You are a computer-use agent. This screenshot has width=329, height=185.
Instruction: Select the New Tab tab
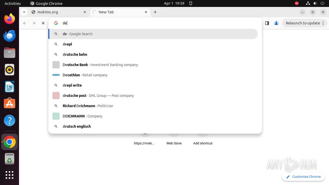120,12
